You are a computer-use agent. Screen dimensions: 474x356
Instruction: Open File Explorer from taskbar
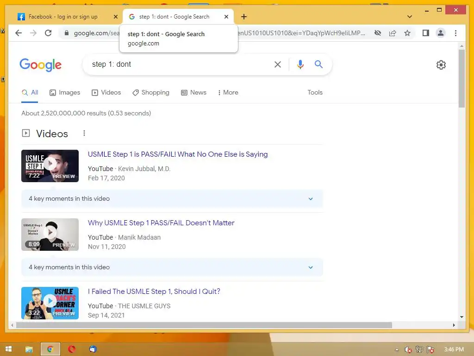29,350
